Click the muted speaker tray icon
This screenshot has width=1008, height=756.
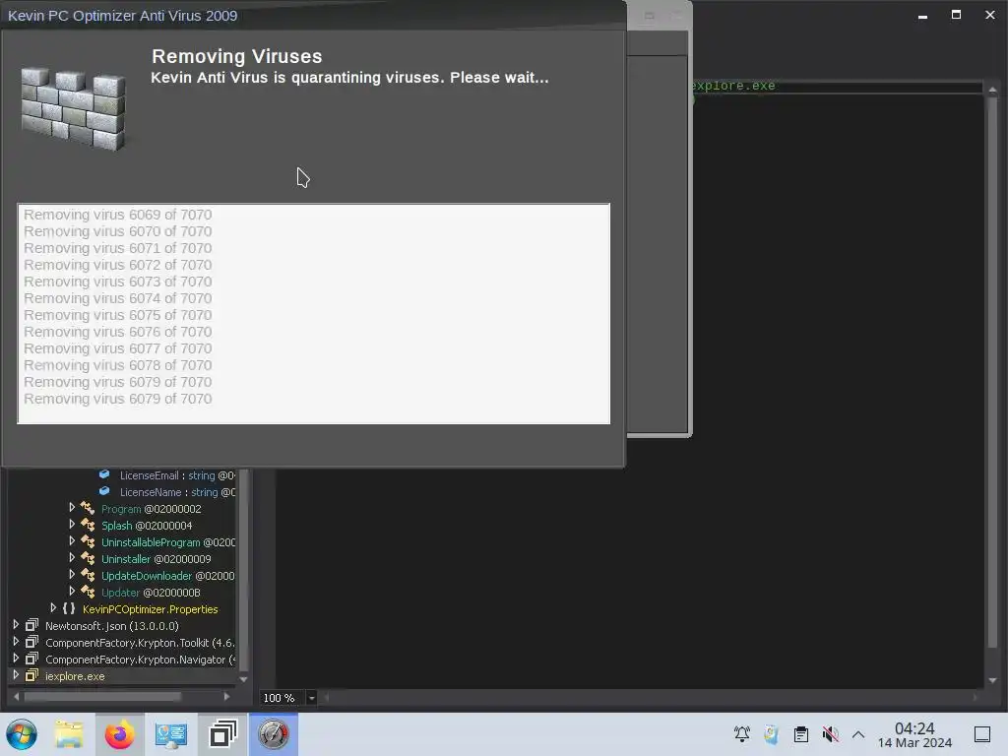[831, 734]
